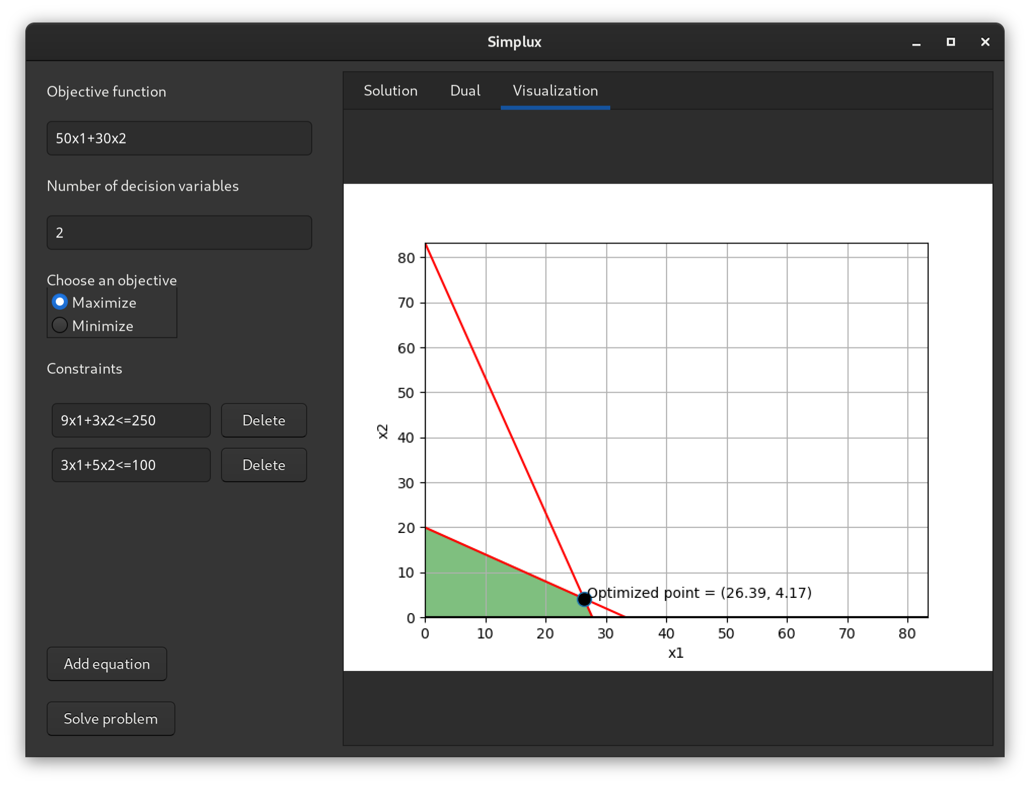
Task: Select the Minimize objective option
Action: point(60,326)
